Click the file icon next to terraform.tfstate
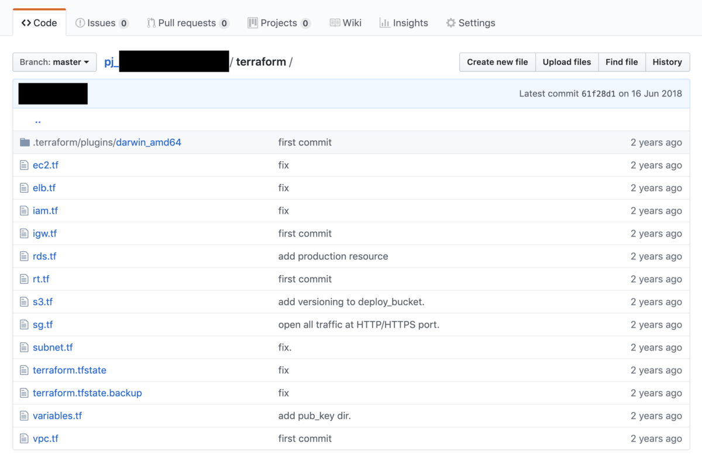The width and height of the screenshot is (702, 455). [24, 370]
